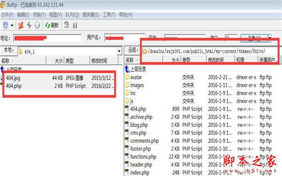Sort local files by 类型 column
The image size is (282, 176).
(77, 61)
